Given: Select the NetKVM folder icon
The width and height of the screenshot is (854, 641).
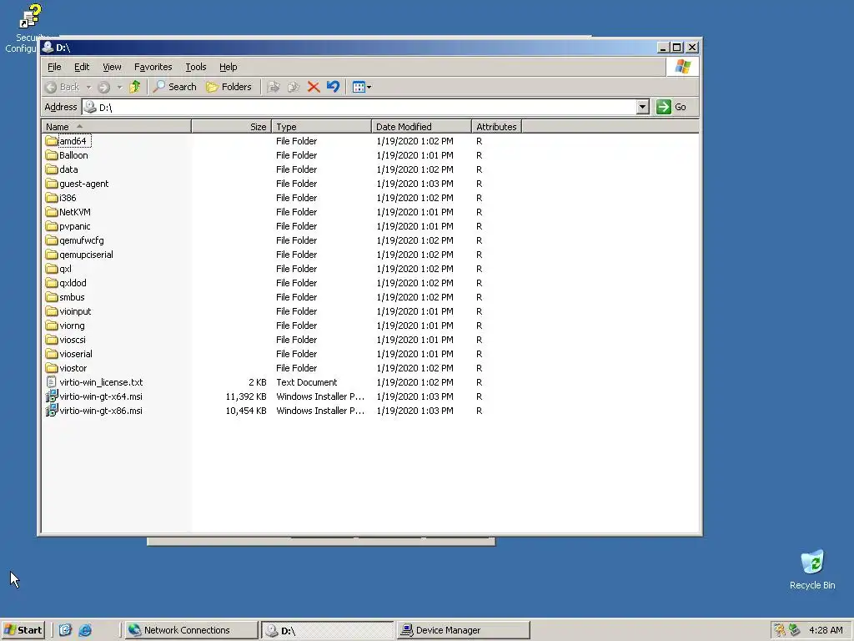Looking at the screenshot, I should click(52, 212).
